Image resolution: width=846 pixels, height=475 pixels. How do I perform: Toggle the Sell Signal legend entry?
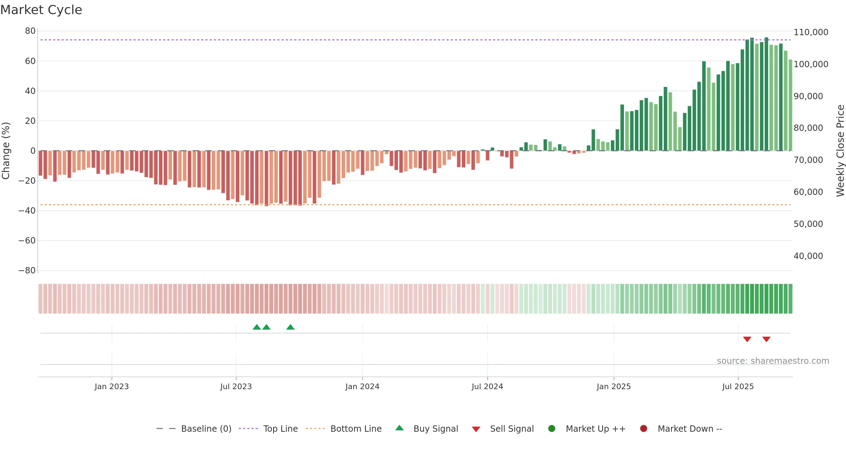[x=503, y=429]
